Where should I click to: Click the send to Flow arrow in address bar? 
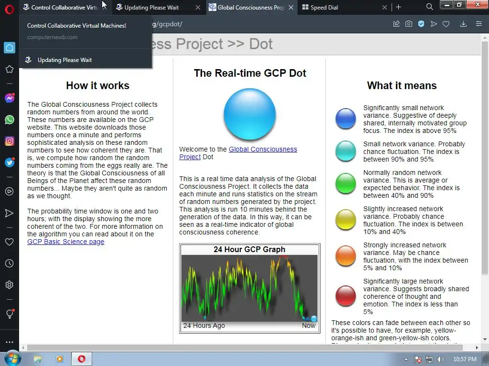pyautogui.click(x=434, y=24)
